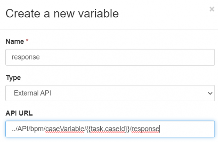The width and height of the screenshot is (218, 142).
Task: Click the {{task.caseId}} placeholder in URL
Action: (108, 129)
